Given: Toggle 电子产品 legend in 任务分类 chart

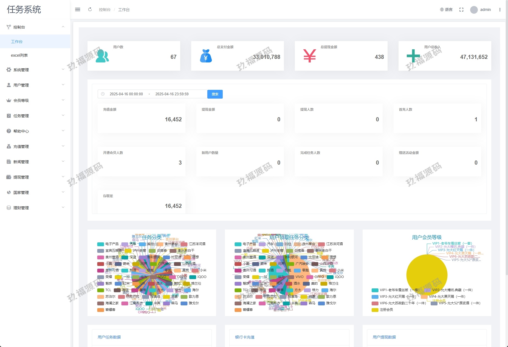Looking at the screenshot, I should tap(108, 244).
